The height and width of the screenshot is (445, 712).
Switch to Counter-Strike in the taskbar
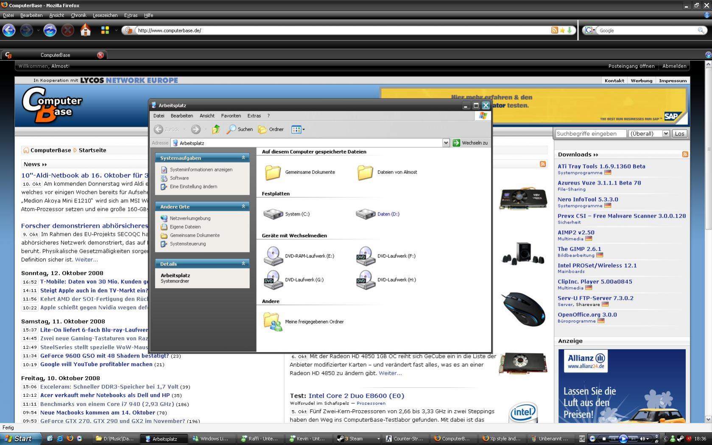coord(405,439)
